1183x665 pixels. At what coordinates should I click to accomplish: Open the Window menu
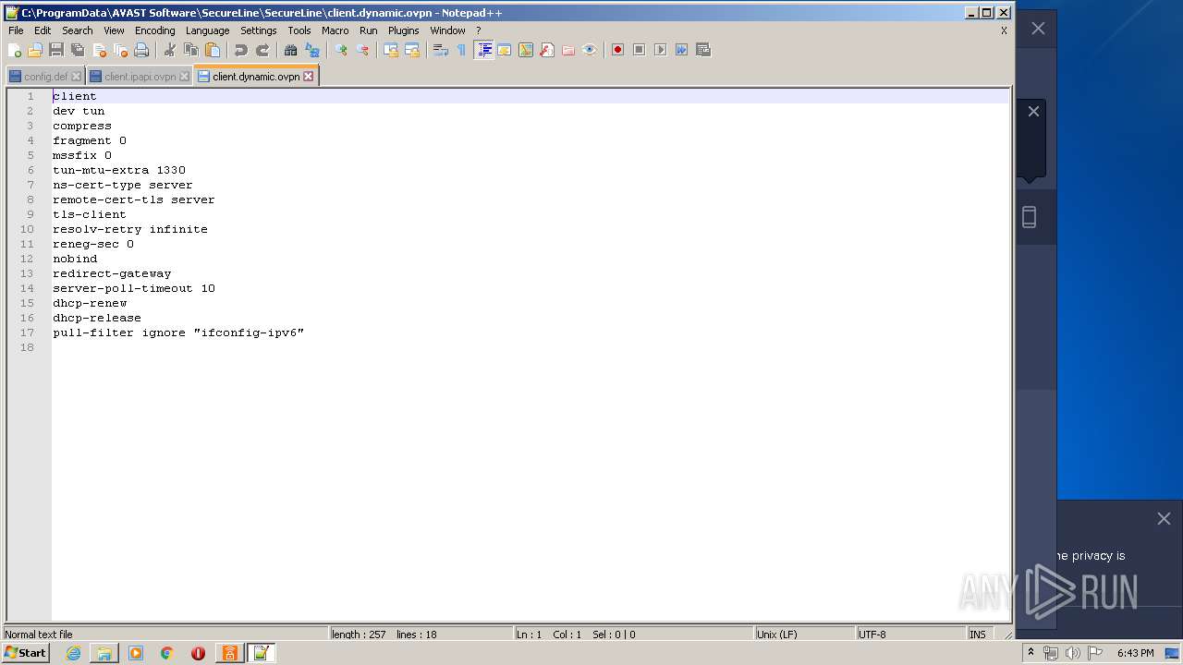click(447, 30)
